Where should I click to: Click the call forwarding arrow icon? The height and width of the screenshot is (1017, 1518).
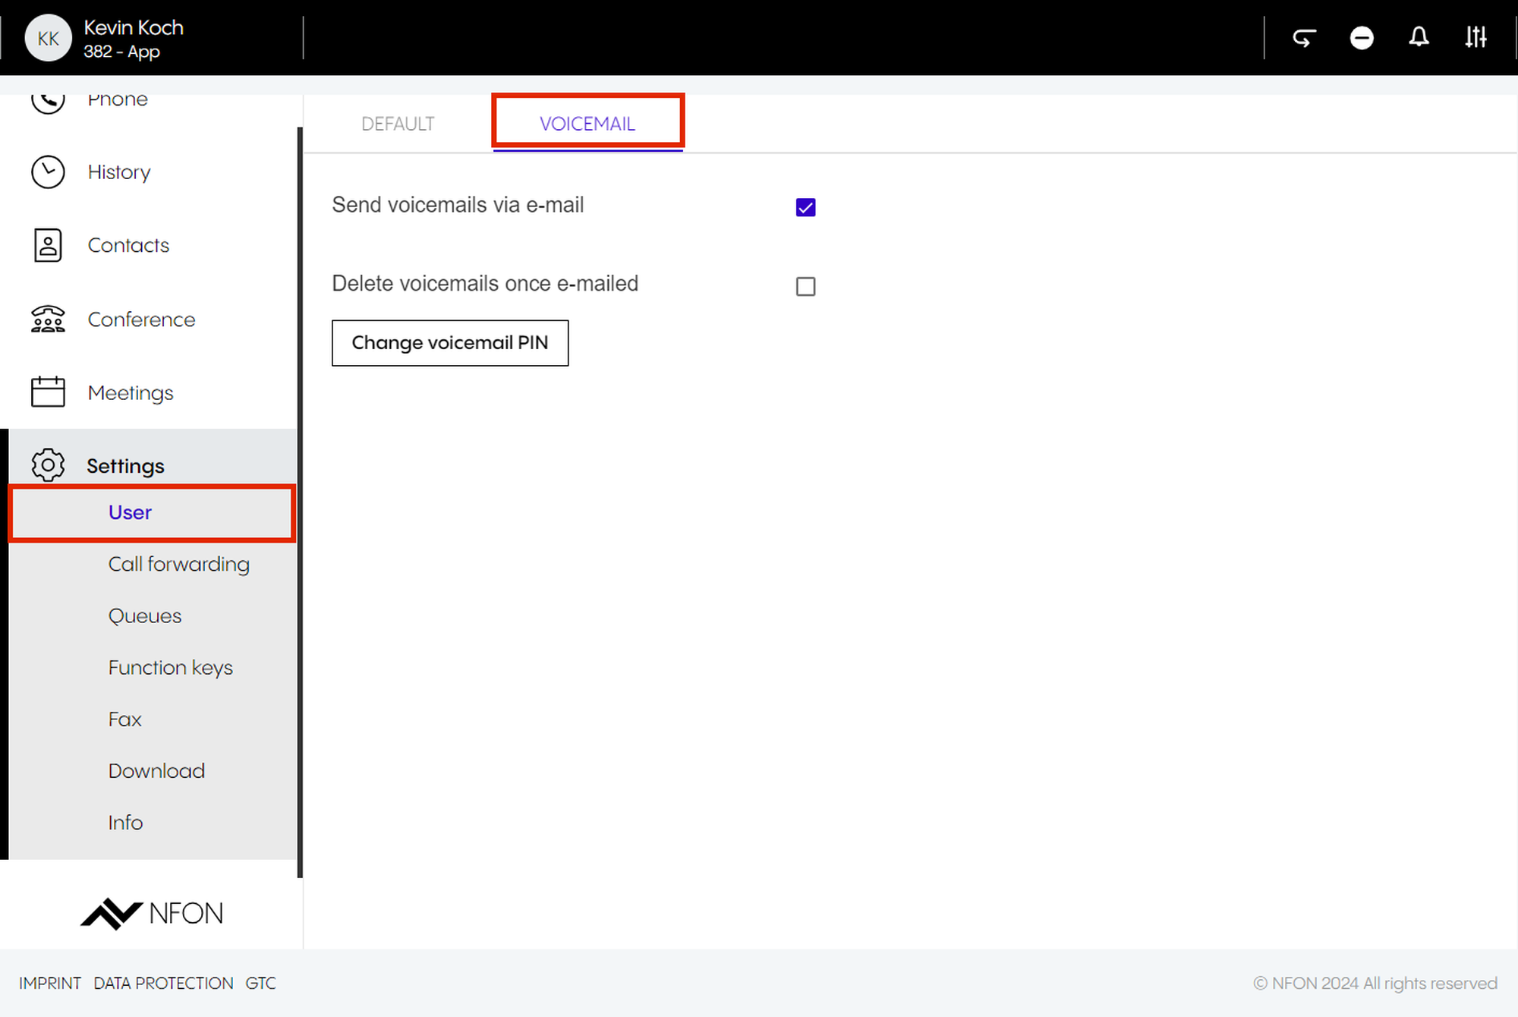coord(1304,37)
